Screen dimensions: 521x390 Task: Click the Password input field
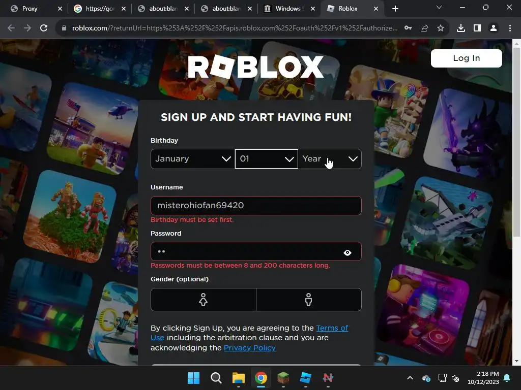point(256,251)
